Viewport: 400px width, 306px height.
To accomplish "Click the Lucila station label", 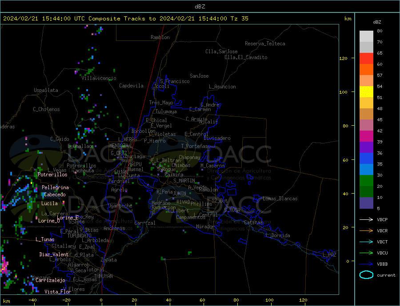I will click(x=49, y=203).
